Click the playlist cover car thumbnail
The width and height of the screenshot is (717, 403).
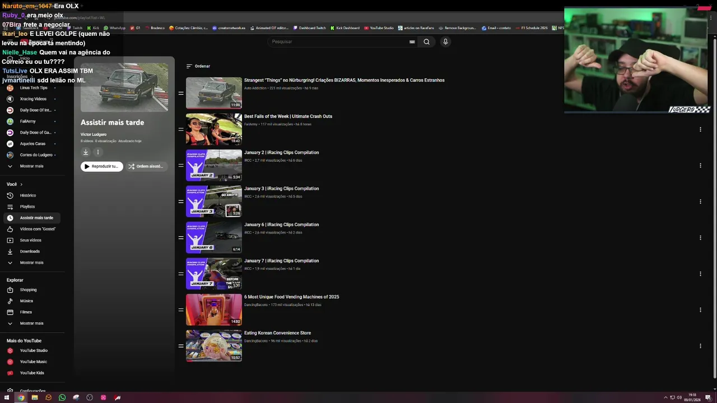tap(124, 87)
